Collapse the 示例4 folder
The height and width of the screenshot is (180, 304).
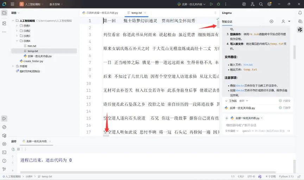17,41
